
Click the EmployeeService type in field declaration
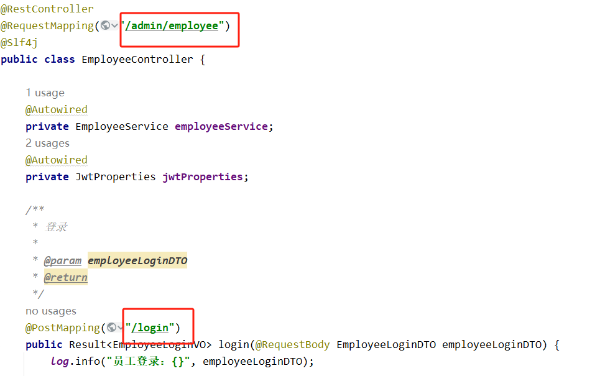pyautogui.click(x=121, y=126)
